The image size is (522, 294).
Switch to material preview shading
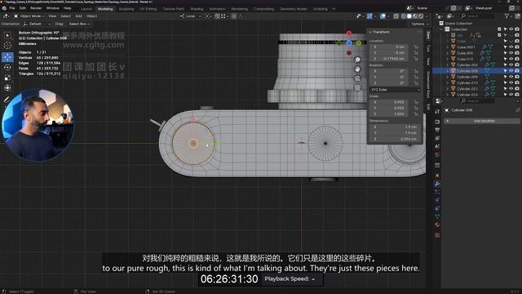[415, 16]
